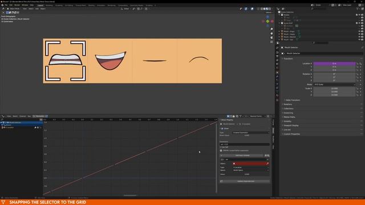Switch perspective/orthographic grid icon in viewport
Screen dimensions: 365x205
(x=271, y=42)
